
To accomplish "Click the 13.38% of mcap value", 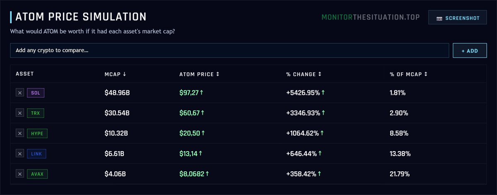I will (400, 154).
